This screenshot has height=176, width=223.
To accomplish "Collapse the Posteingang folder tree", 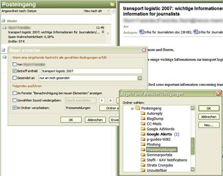I will [x=132, y=108].
